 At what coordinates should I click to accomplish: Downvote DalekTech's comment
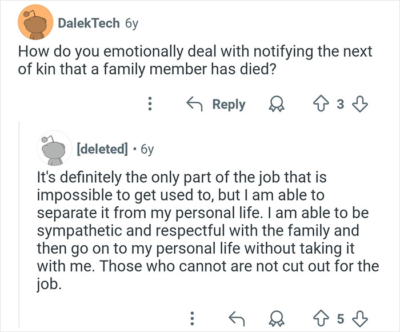click(x=360, y=105)
